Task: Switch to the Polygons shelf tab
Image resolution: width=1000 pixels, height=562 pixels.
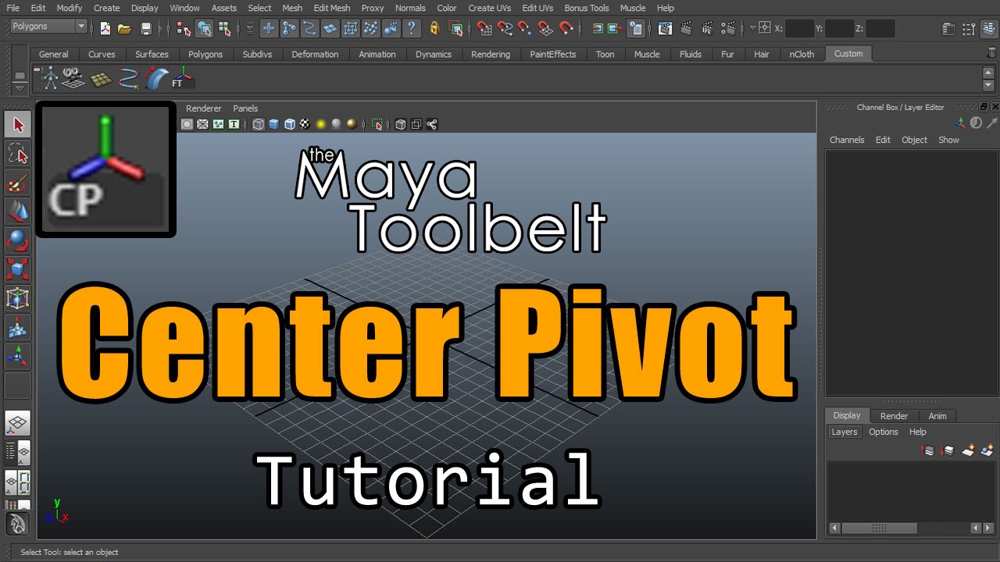Action: coord(205,54)
